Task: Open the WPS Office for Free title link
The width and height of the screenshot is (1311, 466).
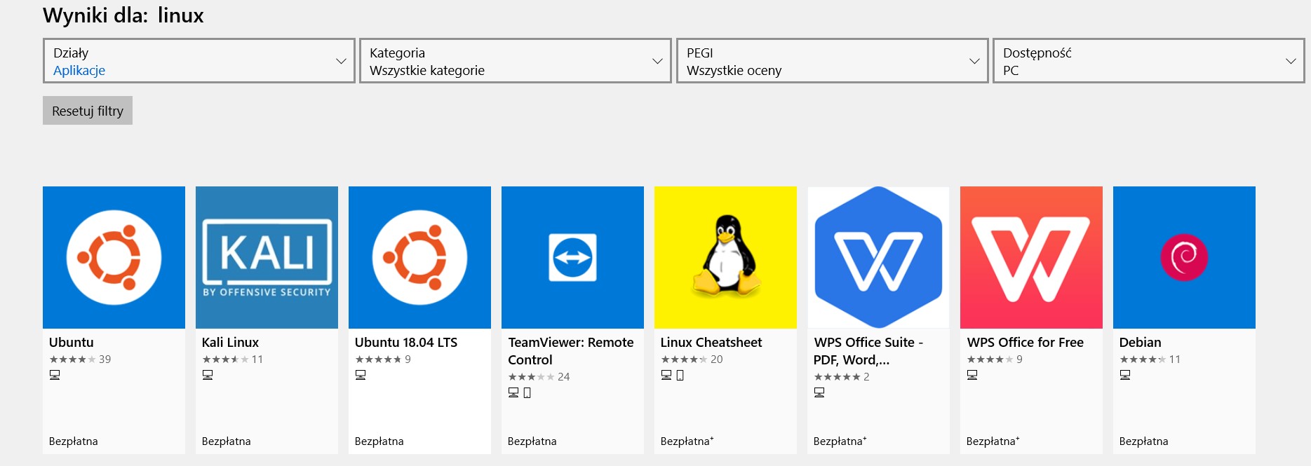Action: [x=1026, y=342]
